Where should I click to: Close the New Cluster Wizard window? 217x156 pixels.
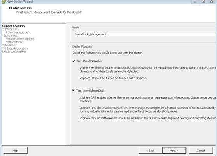pos(212,2)
